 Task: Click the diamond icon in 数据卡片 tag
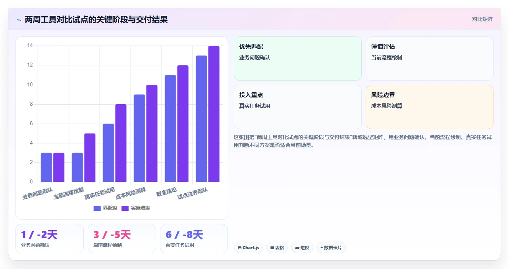tap(322, 248)
